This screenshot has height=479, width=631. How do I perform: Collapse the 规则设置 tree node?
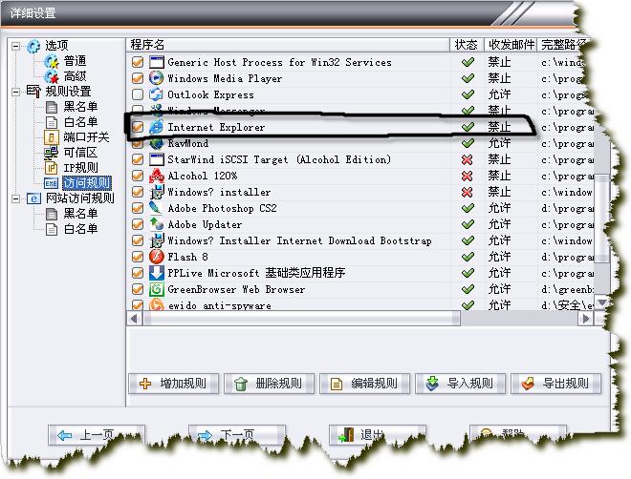(15, 92)
